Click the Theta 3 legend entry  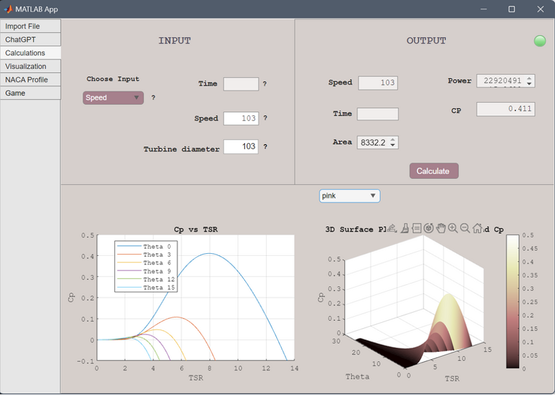(144, 254)
